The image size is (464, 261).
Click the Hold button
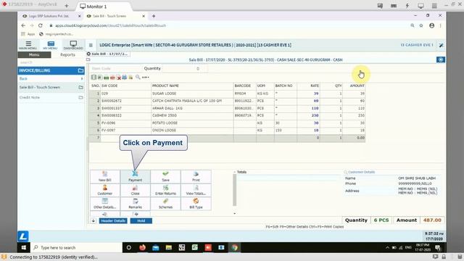pyautogui.click(x=141, y=220)
